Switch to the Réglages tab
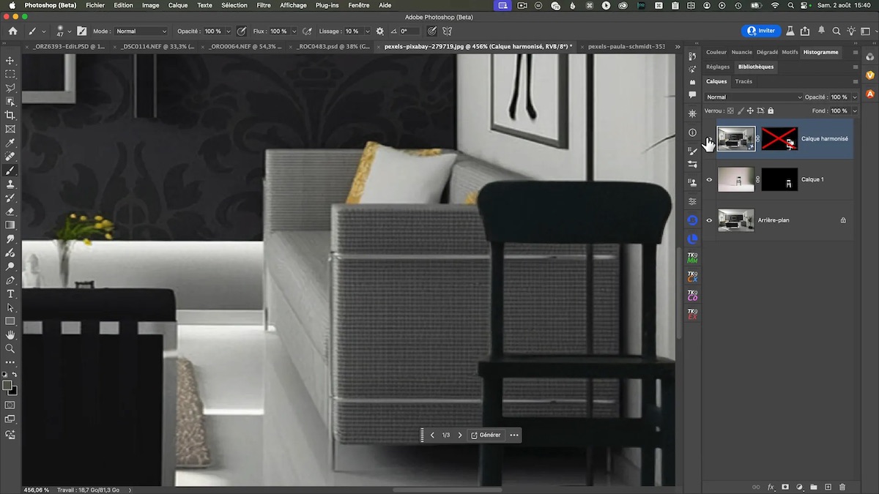The height and width of the screenshot is (494, 879). click(718, 67)
